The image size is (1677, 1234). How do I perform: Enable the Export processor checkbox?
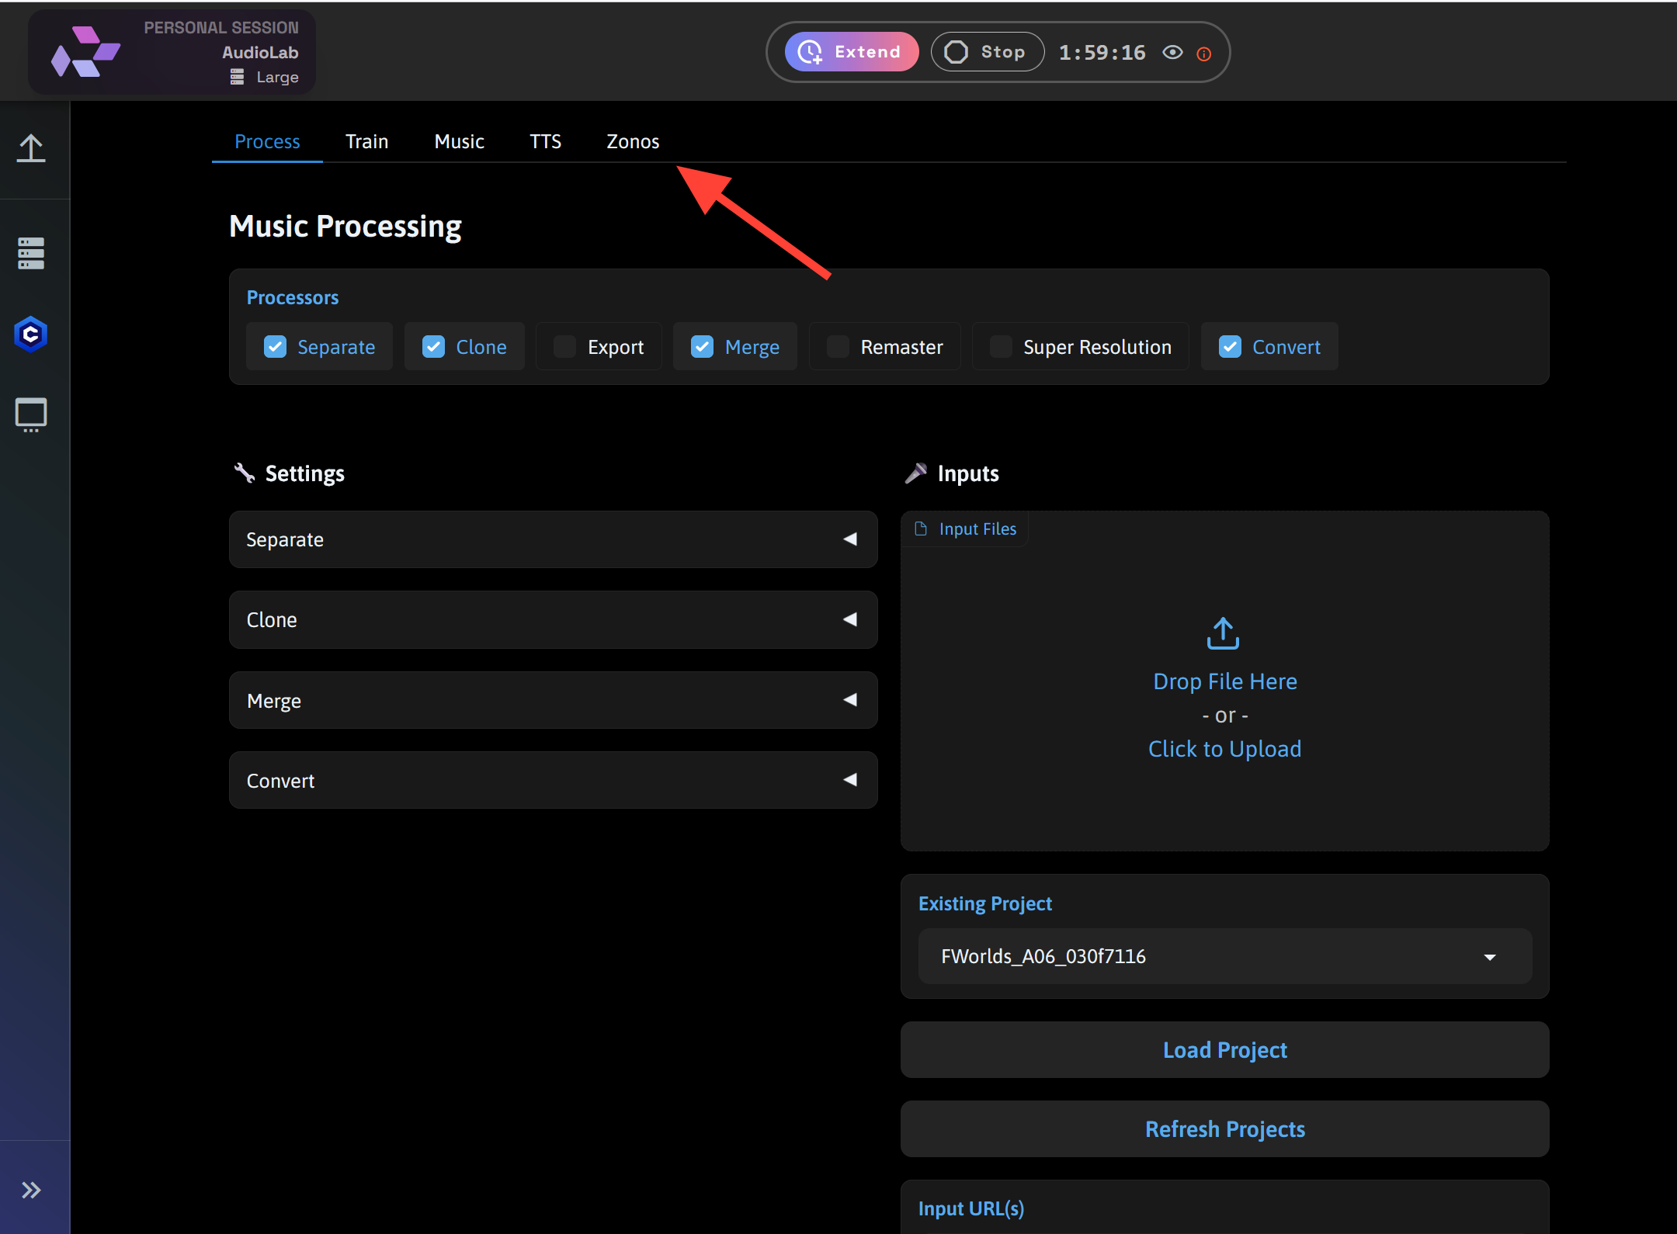(565, 347)
